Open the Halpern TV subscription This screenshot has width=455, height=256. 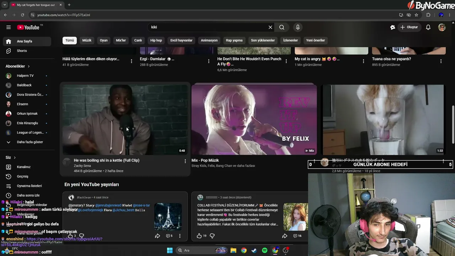tap(27, 76)
